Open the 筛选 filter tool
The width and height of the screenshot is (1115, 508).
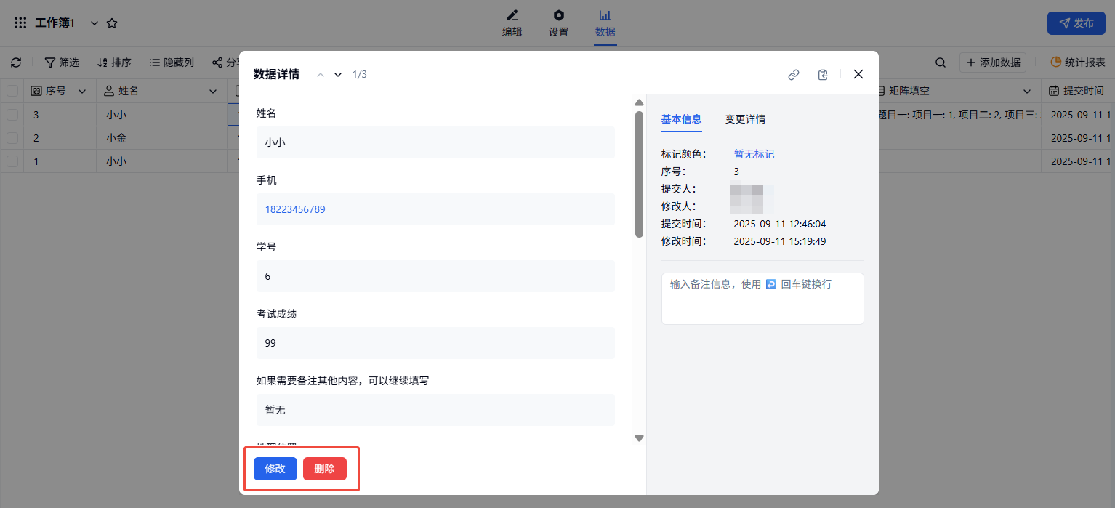(x=62, y=63)
